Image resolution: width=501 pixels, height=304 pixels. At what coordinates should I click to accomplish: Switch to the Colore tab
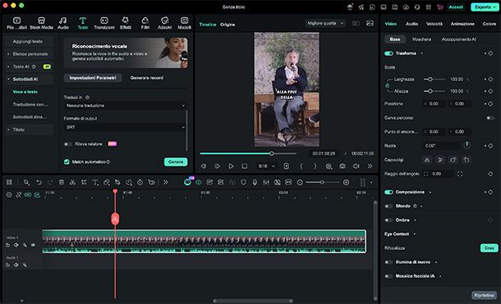490,24
